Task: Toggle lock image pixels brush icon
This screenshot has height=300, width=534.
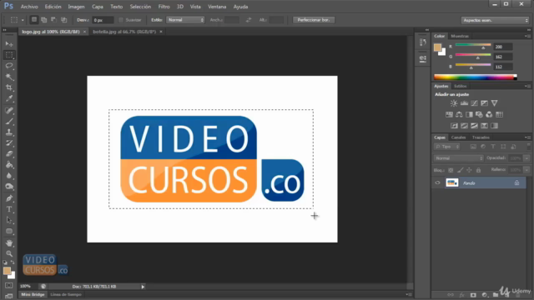Action: [x=460, y=170]
